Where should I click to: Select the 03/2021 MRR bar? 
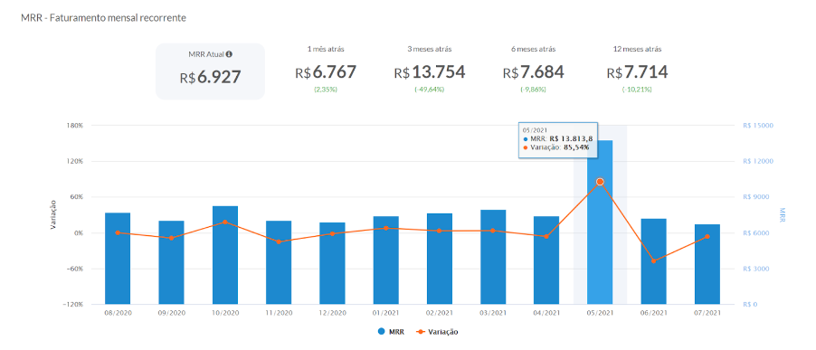pos(493,257)
